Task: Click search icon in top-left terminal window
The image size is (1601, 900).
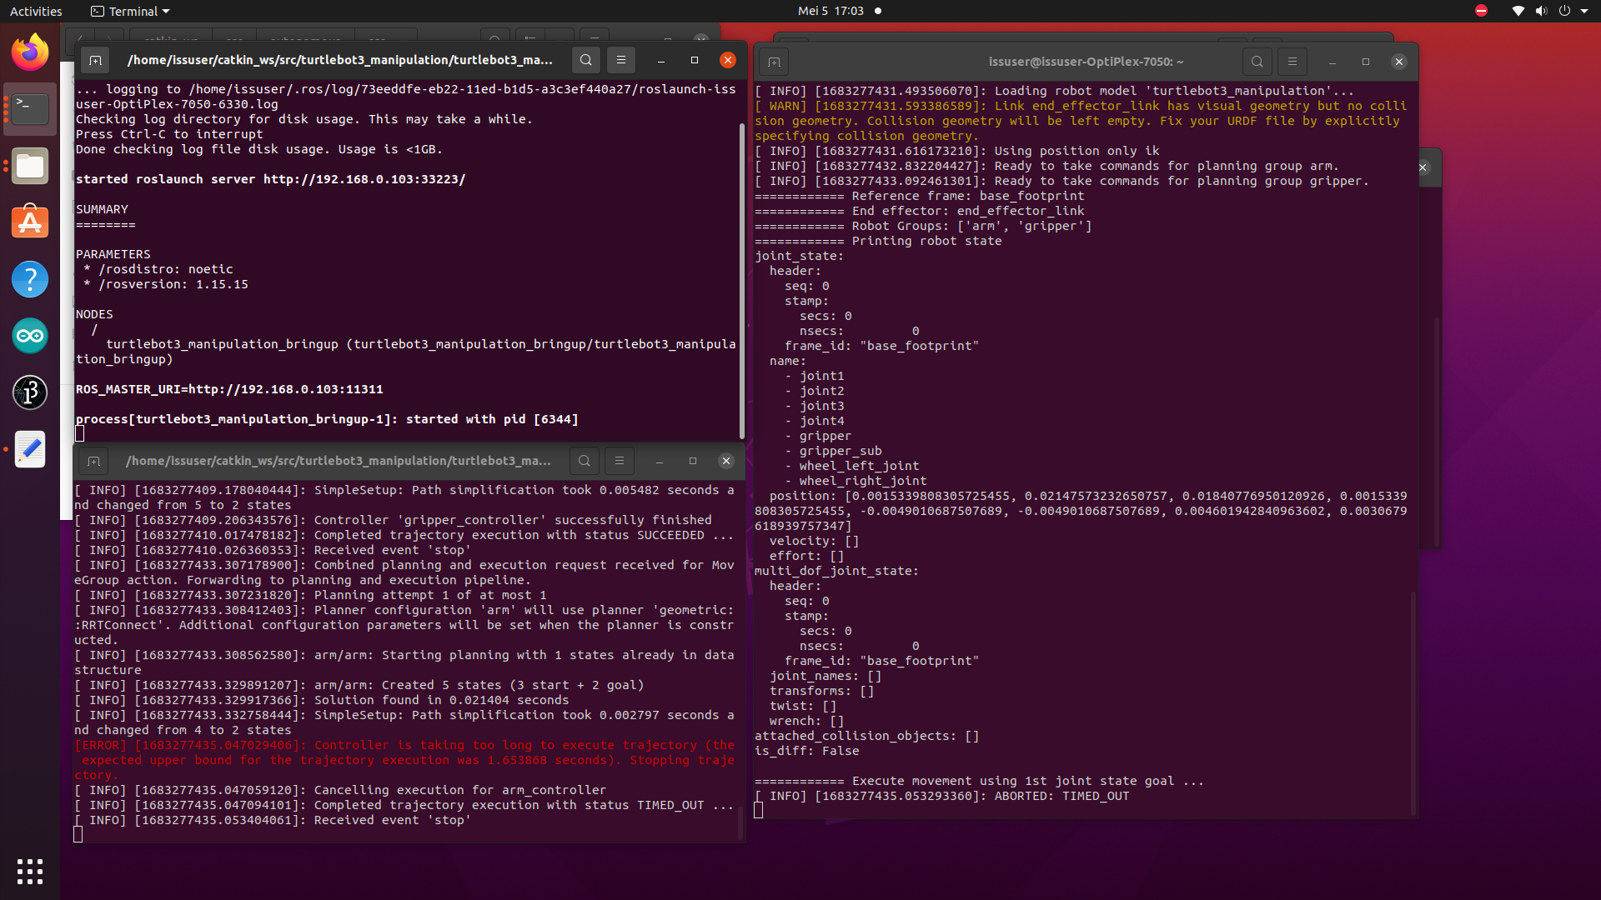Action: 586,60
